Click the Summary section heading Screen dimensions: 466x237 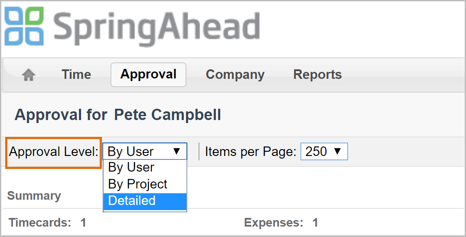tap(34, 196)
